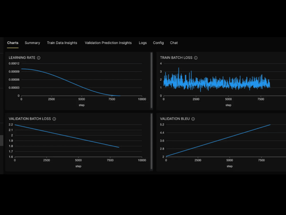The image size is (286, 215).
Task: View the Logs tab
Action: (x=143, y=43)
